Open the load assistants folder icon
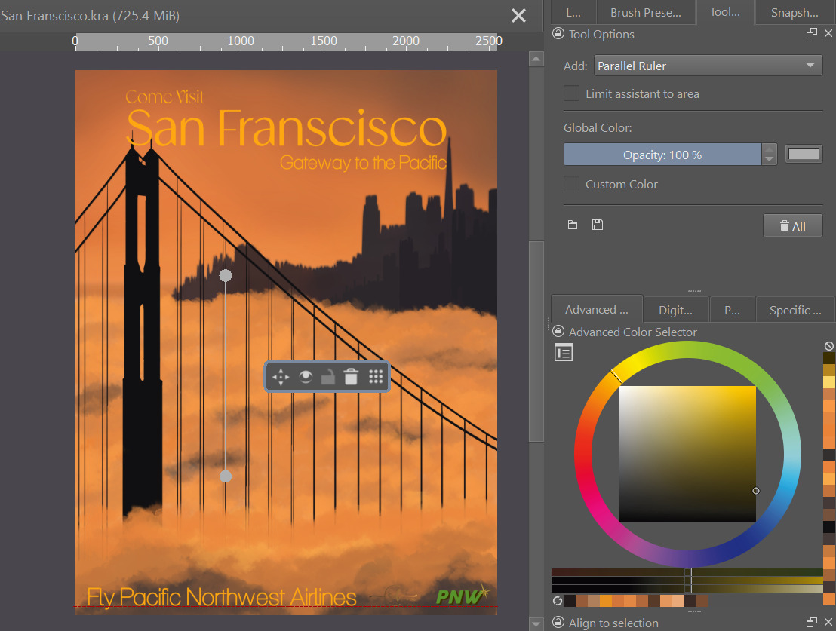The height and width of the screenshot is (631, 836). coord(573,225)
